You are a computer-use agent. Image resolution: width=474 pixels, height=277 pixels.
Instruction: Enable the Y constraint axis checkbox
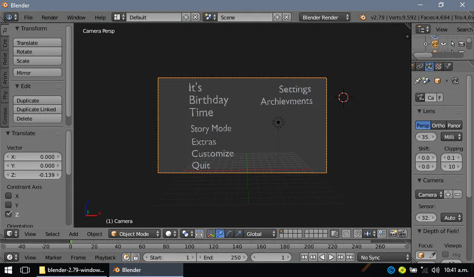8,205
